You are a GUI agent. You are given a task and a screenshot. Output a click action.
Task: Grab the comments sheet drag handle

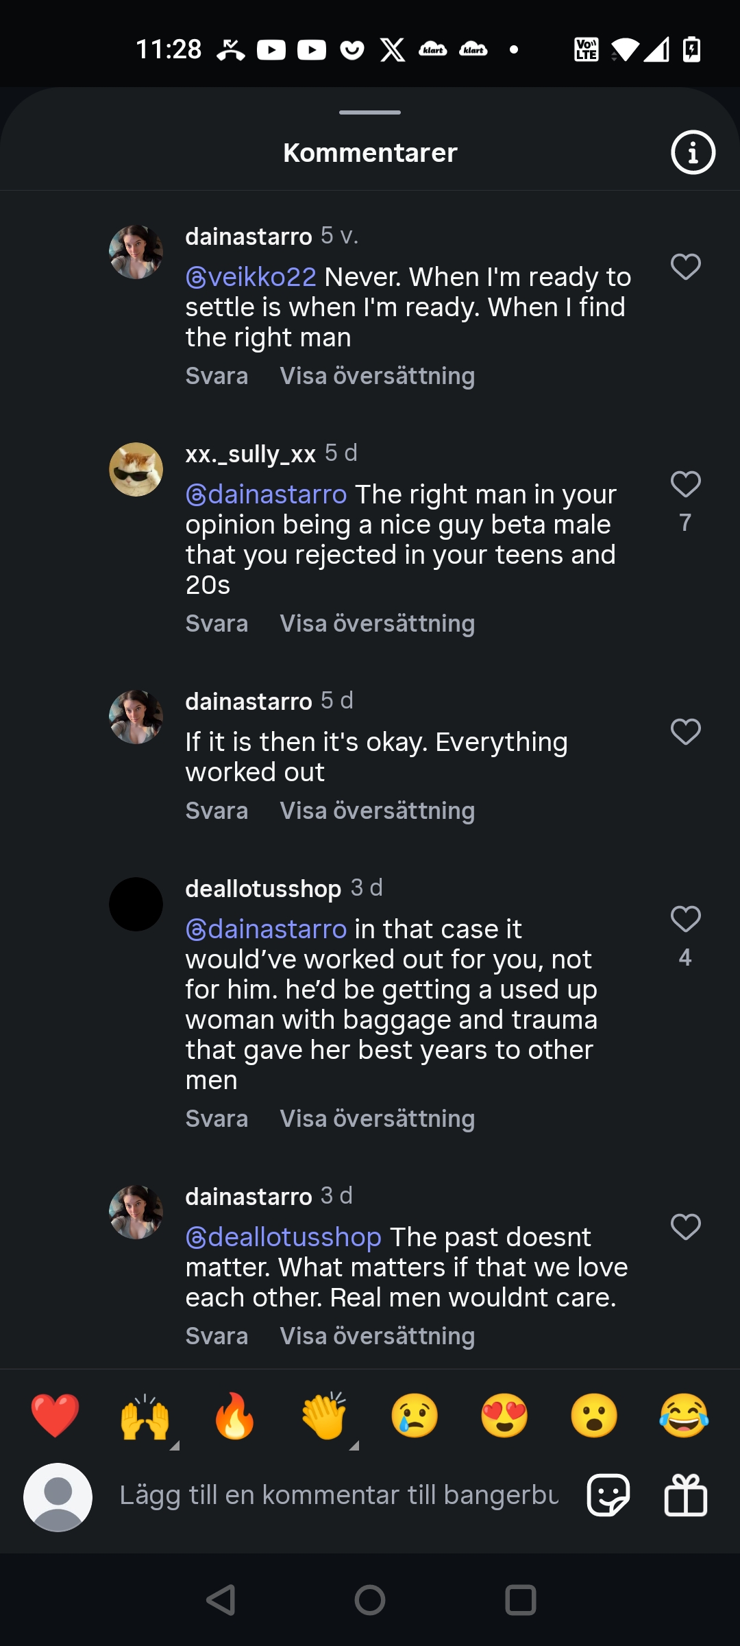(370, 112)
